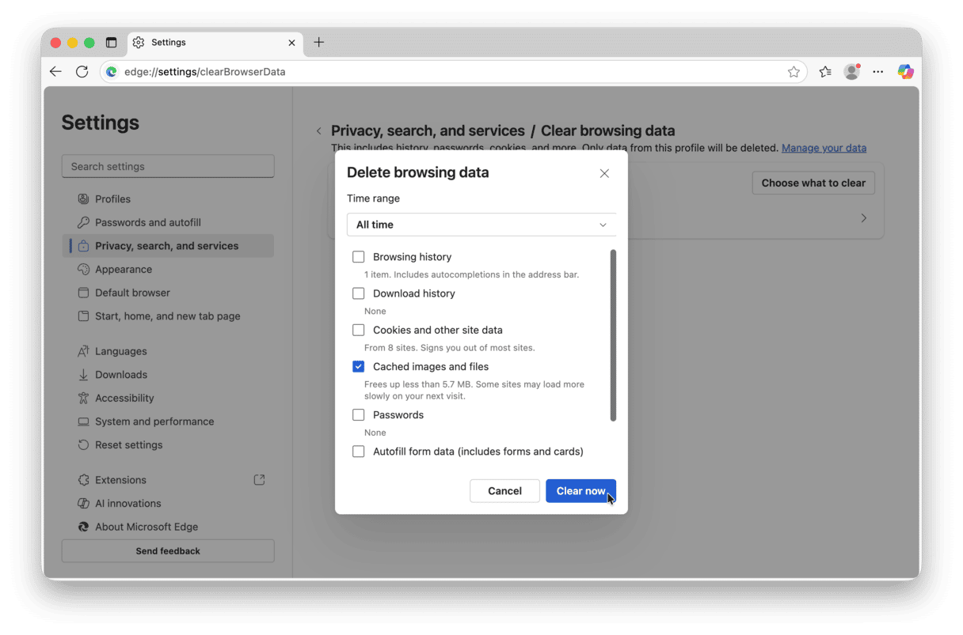
Task: Click the Search settings field
Action: pyautogui.click(x=168, y=167)
